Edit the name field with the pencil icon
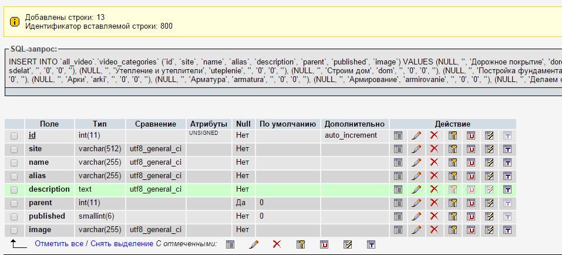 pos(416,163)
